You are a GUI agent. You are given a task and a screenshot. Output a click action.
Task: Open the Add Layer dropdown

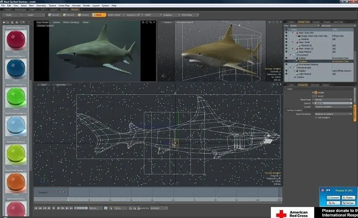click(x=338, y=26)
